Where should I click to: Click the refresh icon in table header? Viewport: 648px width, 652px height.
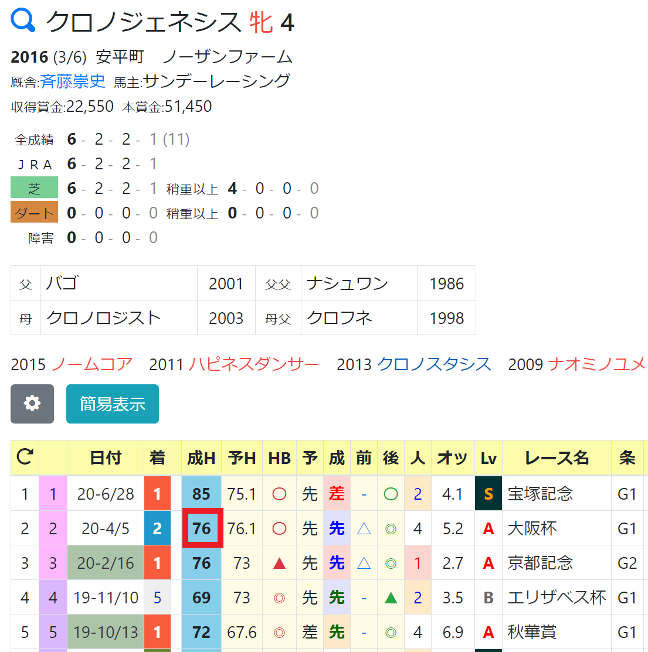tap(25, 457)
